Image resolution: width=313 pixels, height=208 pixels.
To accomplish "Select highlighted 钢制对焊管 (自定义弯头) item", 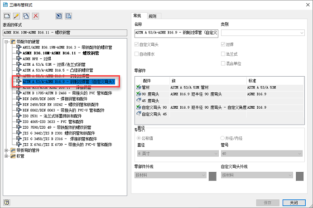I will click(x=69, y=82).
